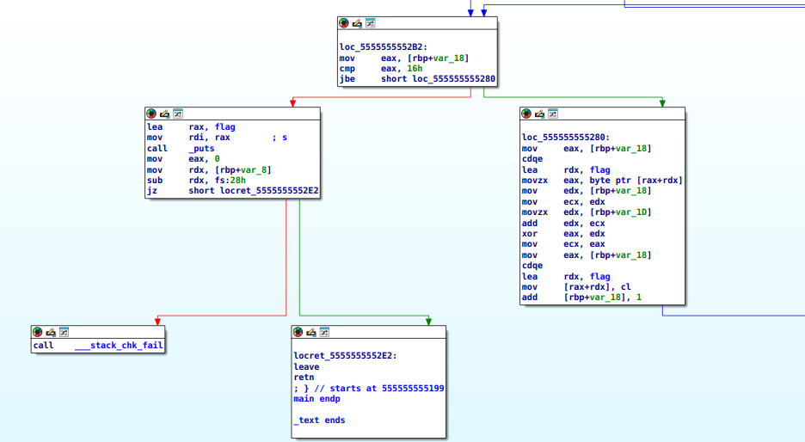The width and height of the screenshot is (805, 442).
Task: Jump to ___stack_chk_fail function reference
Action: click(x=119, y=346)
